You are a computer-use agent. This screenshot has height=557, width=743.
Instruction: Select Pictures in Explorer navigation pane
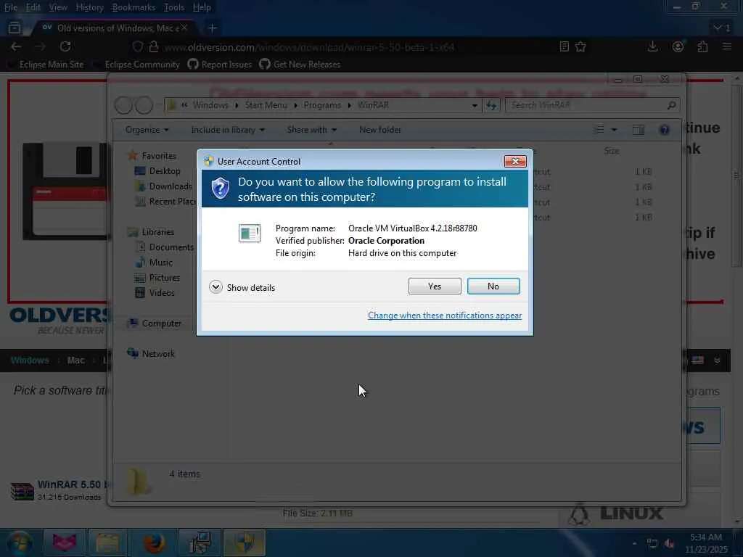157,278
